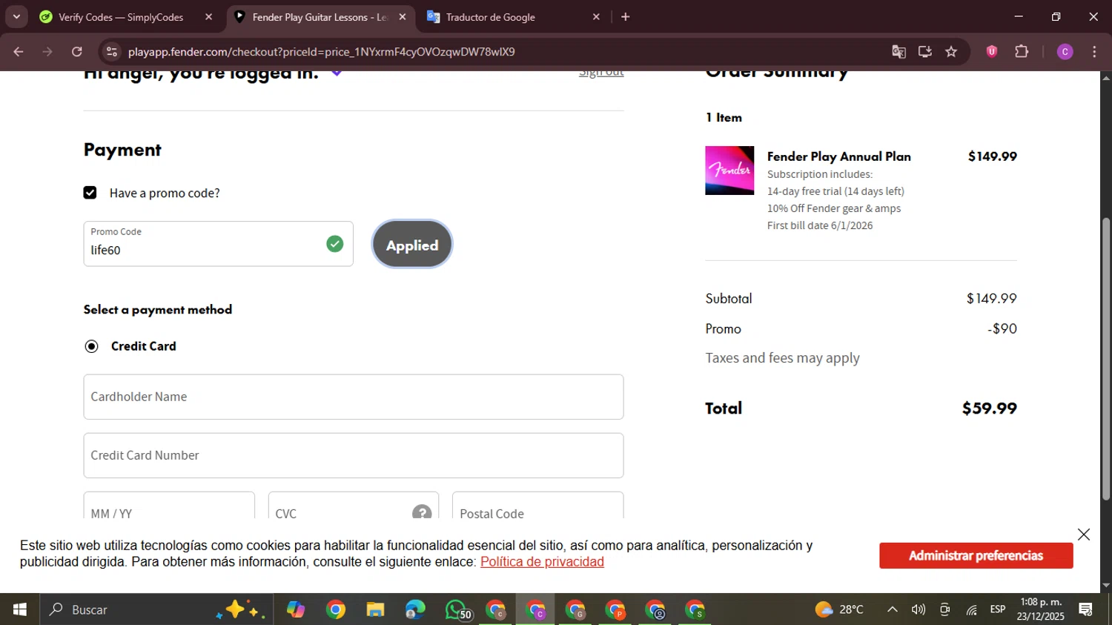Open site information icon in address bar
The image size is (1112, 625).
point(112,52)
